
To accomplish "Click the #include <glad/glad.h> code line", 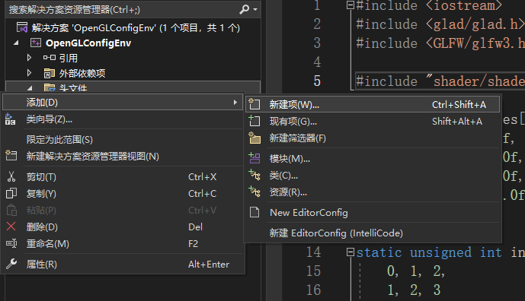I will [x=440, y=24].
